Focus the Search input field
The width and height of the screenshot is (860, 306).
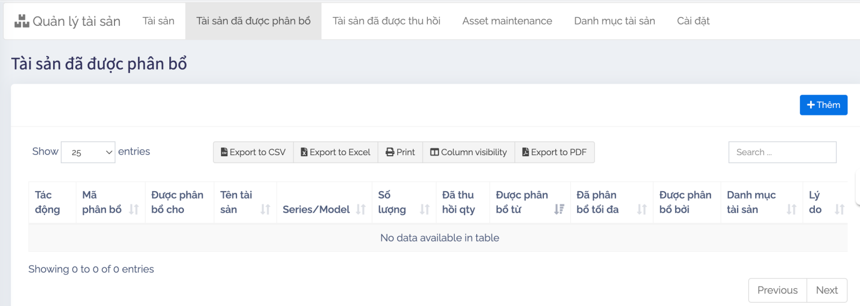pyautogui.click(x=782, y=152)
